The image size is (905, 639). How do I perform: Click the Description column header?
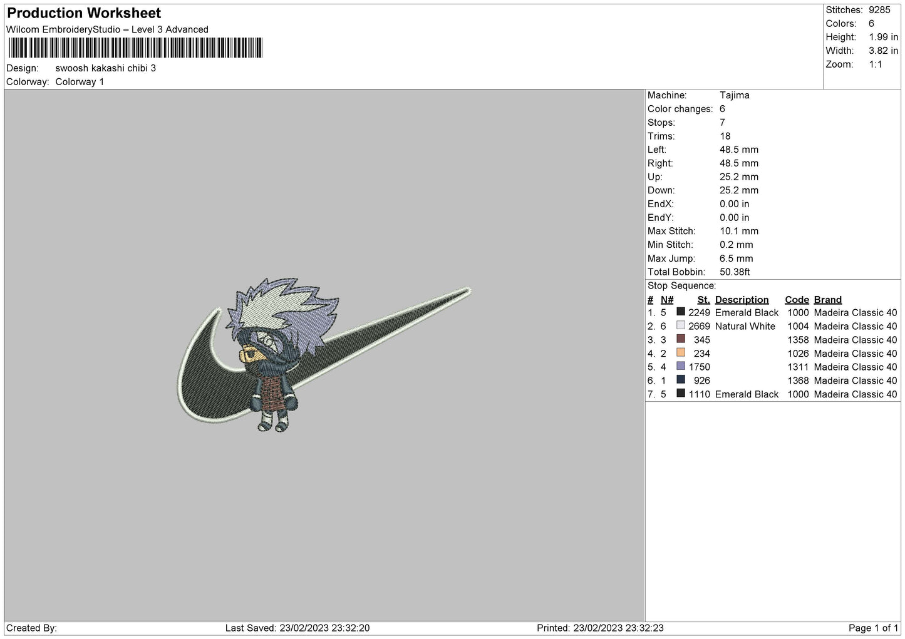742,300
